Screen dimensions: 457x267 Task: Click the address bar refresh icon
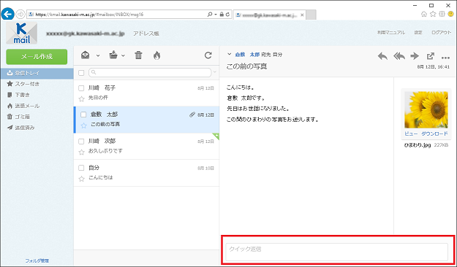pos(227,15)
